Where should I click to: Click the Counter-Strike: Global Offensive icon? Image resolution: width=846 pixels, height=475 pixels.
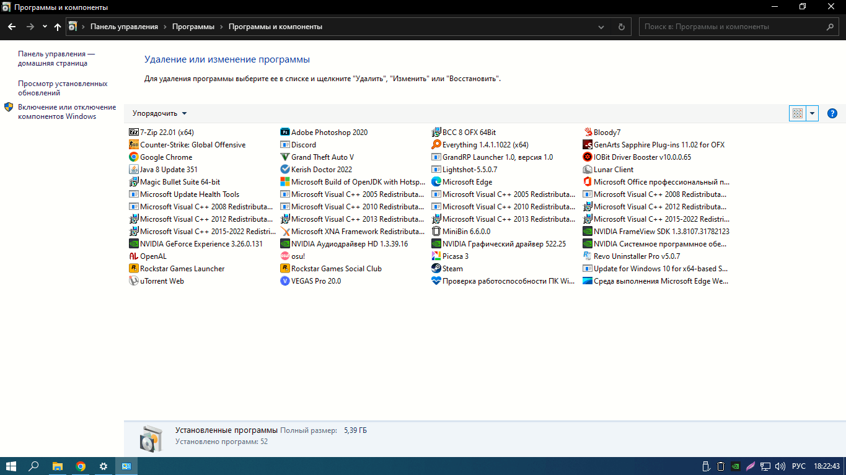(133, 145)
